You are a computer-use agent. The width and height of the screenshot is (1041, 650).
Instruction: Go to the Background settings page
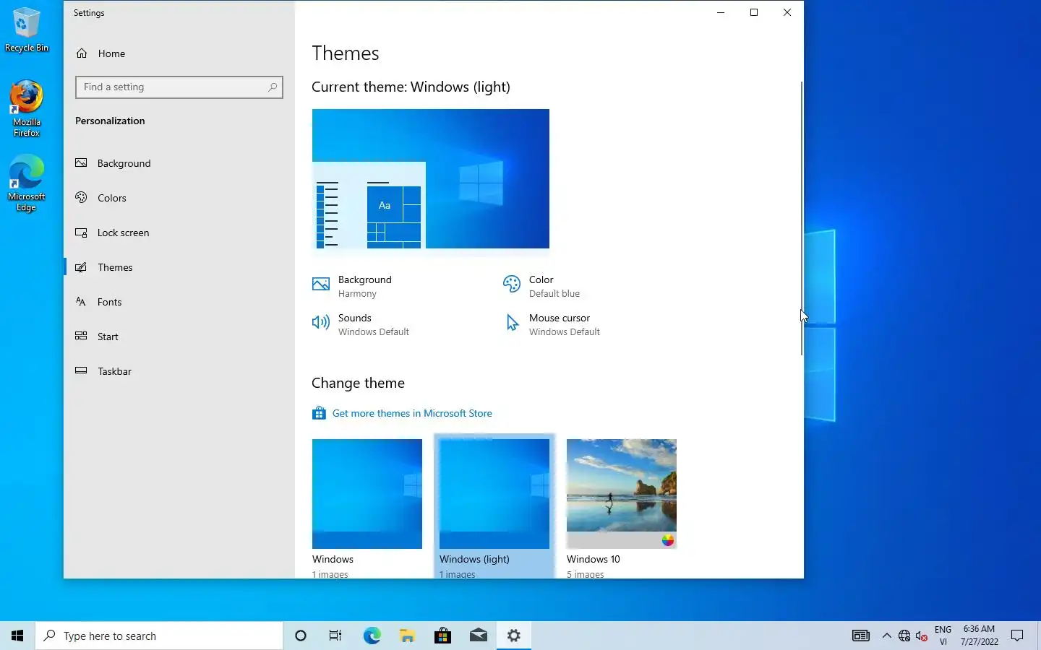pos(124,163)
